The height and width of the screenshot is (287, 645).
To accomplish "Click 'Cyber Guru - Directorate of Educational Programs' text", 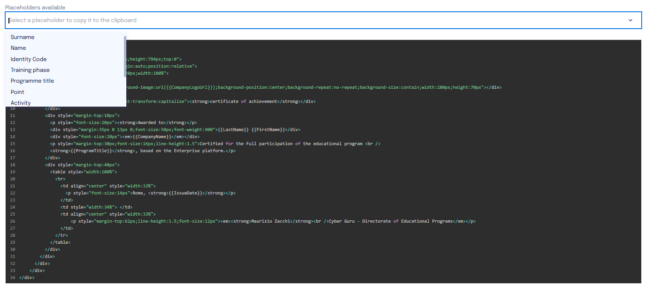I will (x=391, y=221).
